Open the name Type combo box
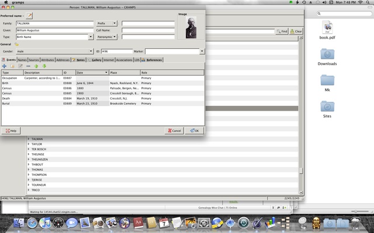374x233 pixels. (55, 37)
